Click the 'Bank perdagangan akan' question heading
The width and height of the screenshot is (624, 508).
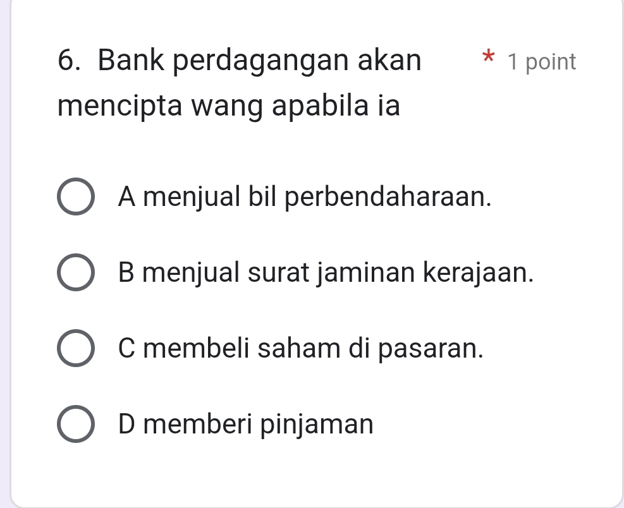(x=259, y=61)
